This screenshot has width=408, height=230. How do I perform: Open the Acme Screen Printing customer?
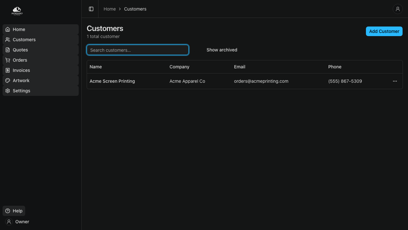click(x=112, y=81)
